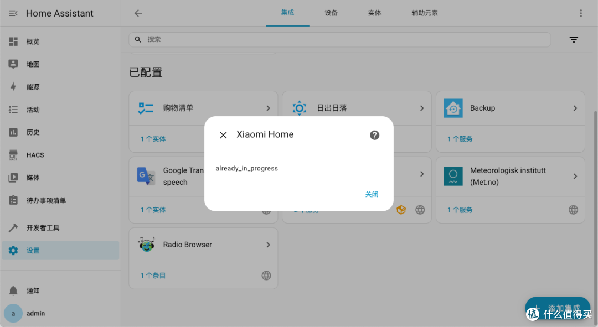Click orange custom integration box icon
This screenshot has height=327, width=598.
[401, 210]
